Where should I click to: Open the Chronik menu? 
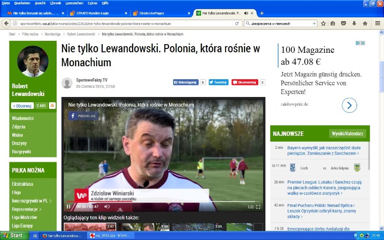click(x=56, y=3)
